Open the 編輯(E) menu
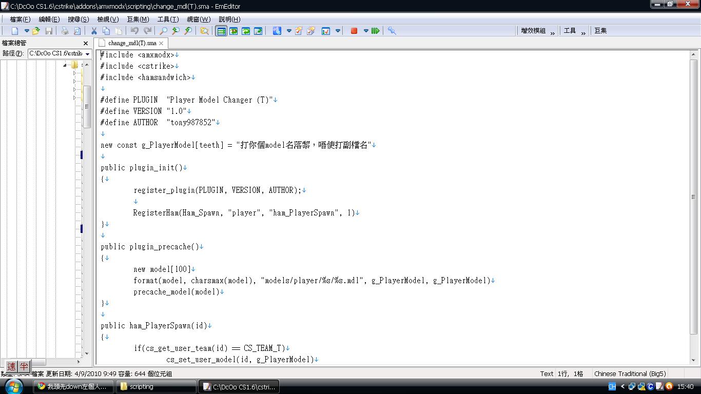This screenshot has width=701, height=394. click(49, 19)
